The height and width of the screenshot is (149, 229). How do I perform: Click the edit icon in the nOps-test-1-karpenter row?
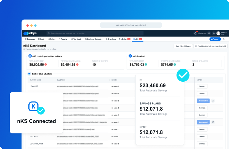coord(213,122)
